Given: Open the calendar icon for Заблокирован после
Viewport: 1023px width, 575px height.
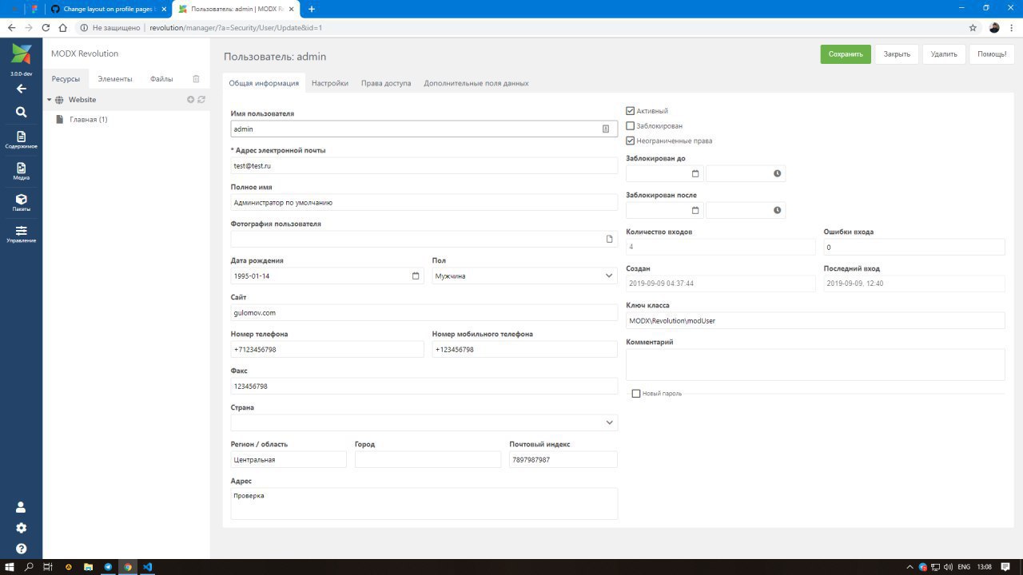Looking at the screenshot, I should coord(695,211).
